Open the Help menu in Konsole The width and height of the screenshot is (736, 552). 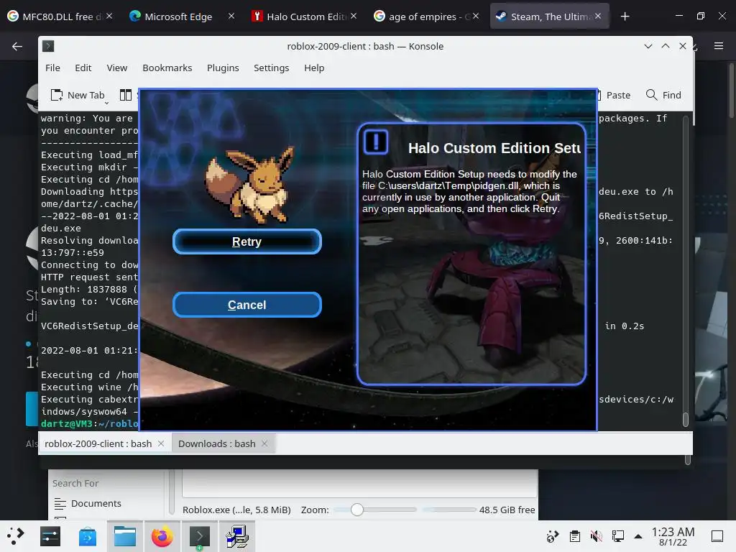(314, 68)
